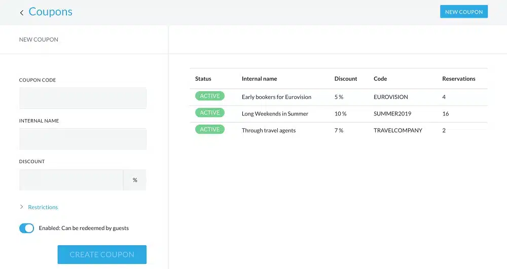Screen dimensions: 507x269
Task: Select the SUMMER2019 coupon code
Action: click(x=393, y=113)
